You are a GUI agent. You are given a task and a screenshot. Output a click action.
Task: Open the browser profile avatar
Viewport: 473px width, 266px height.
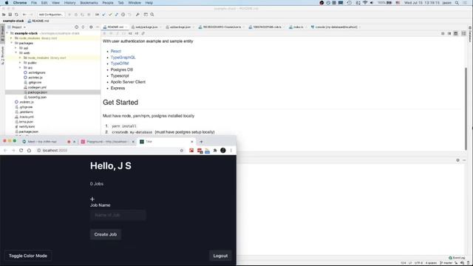[x=223, y=150]
